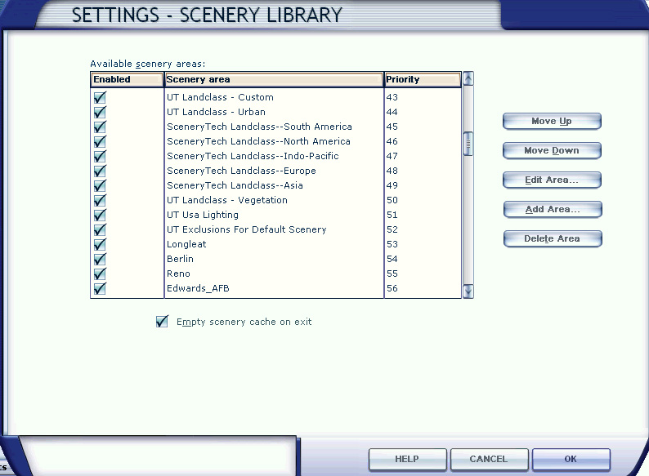The height and width of the screenshot is (476, 649).
Task: Disable the Longleat scenery area checkbox
Action: click(100, 244)
